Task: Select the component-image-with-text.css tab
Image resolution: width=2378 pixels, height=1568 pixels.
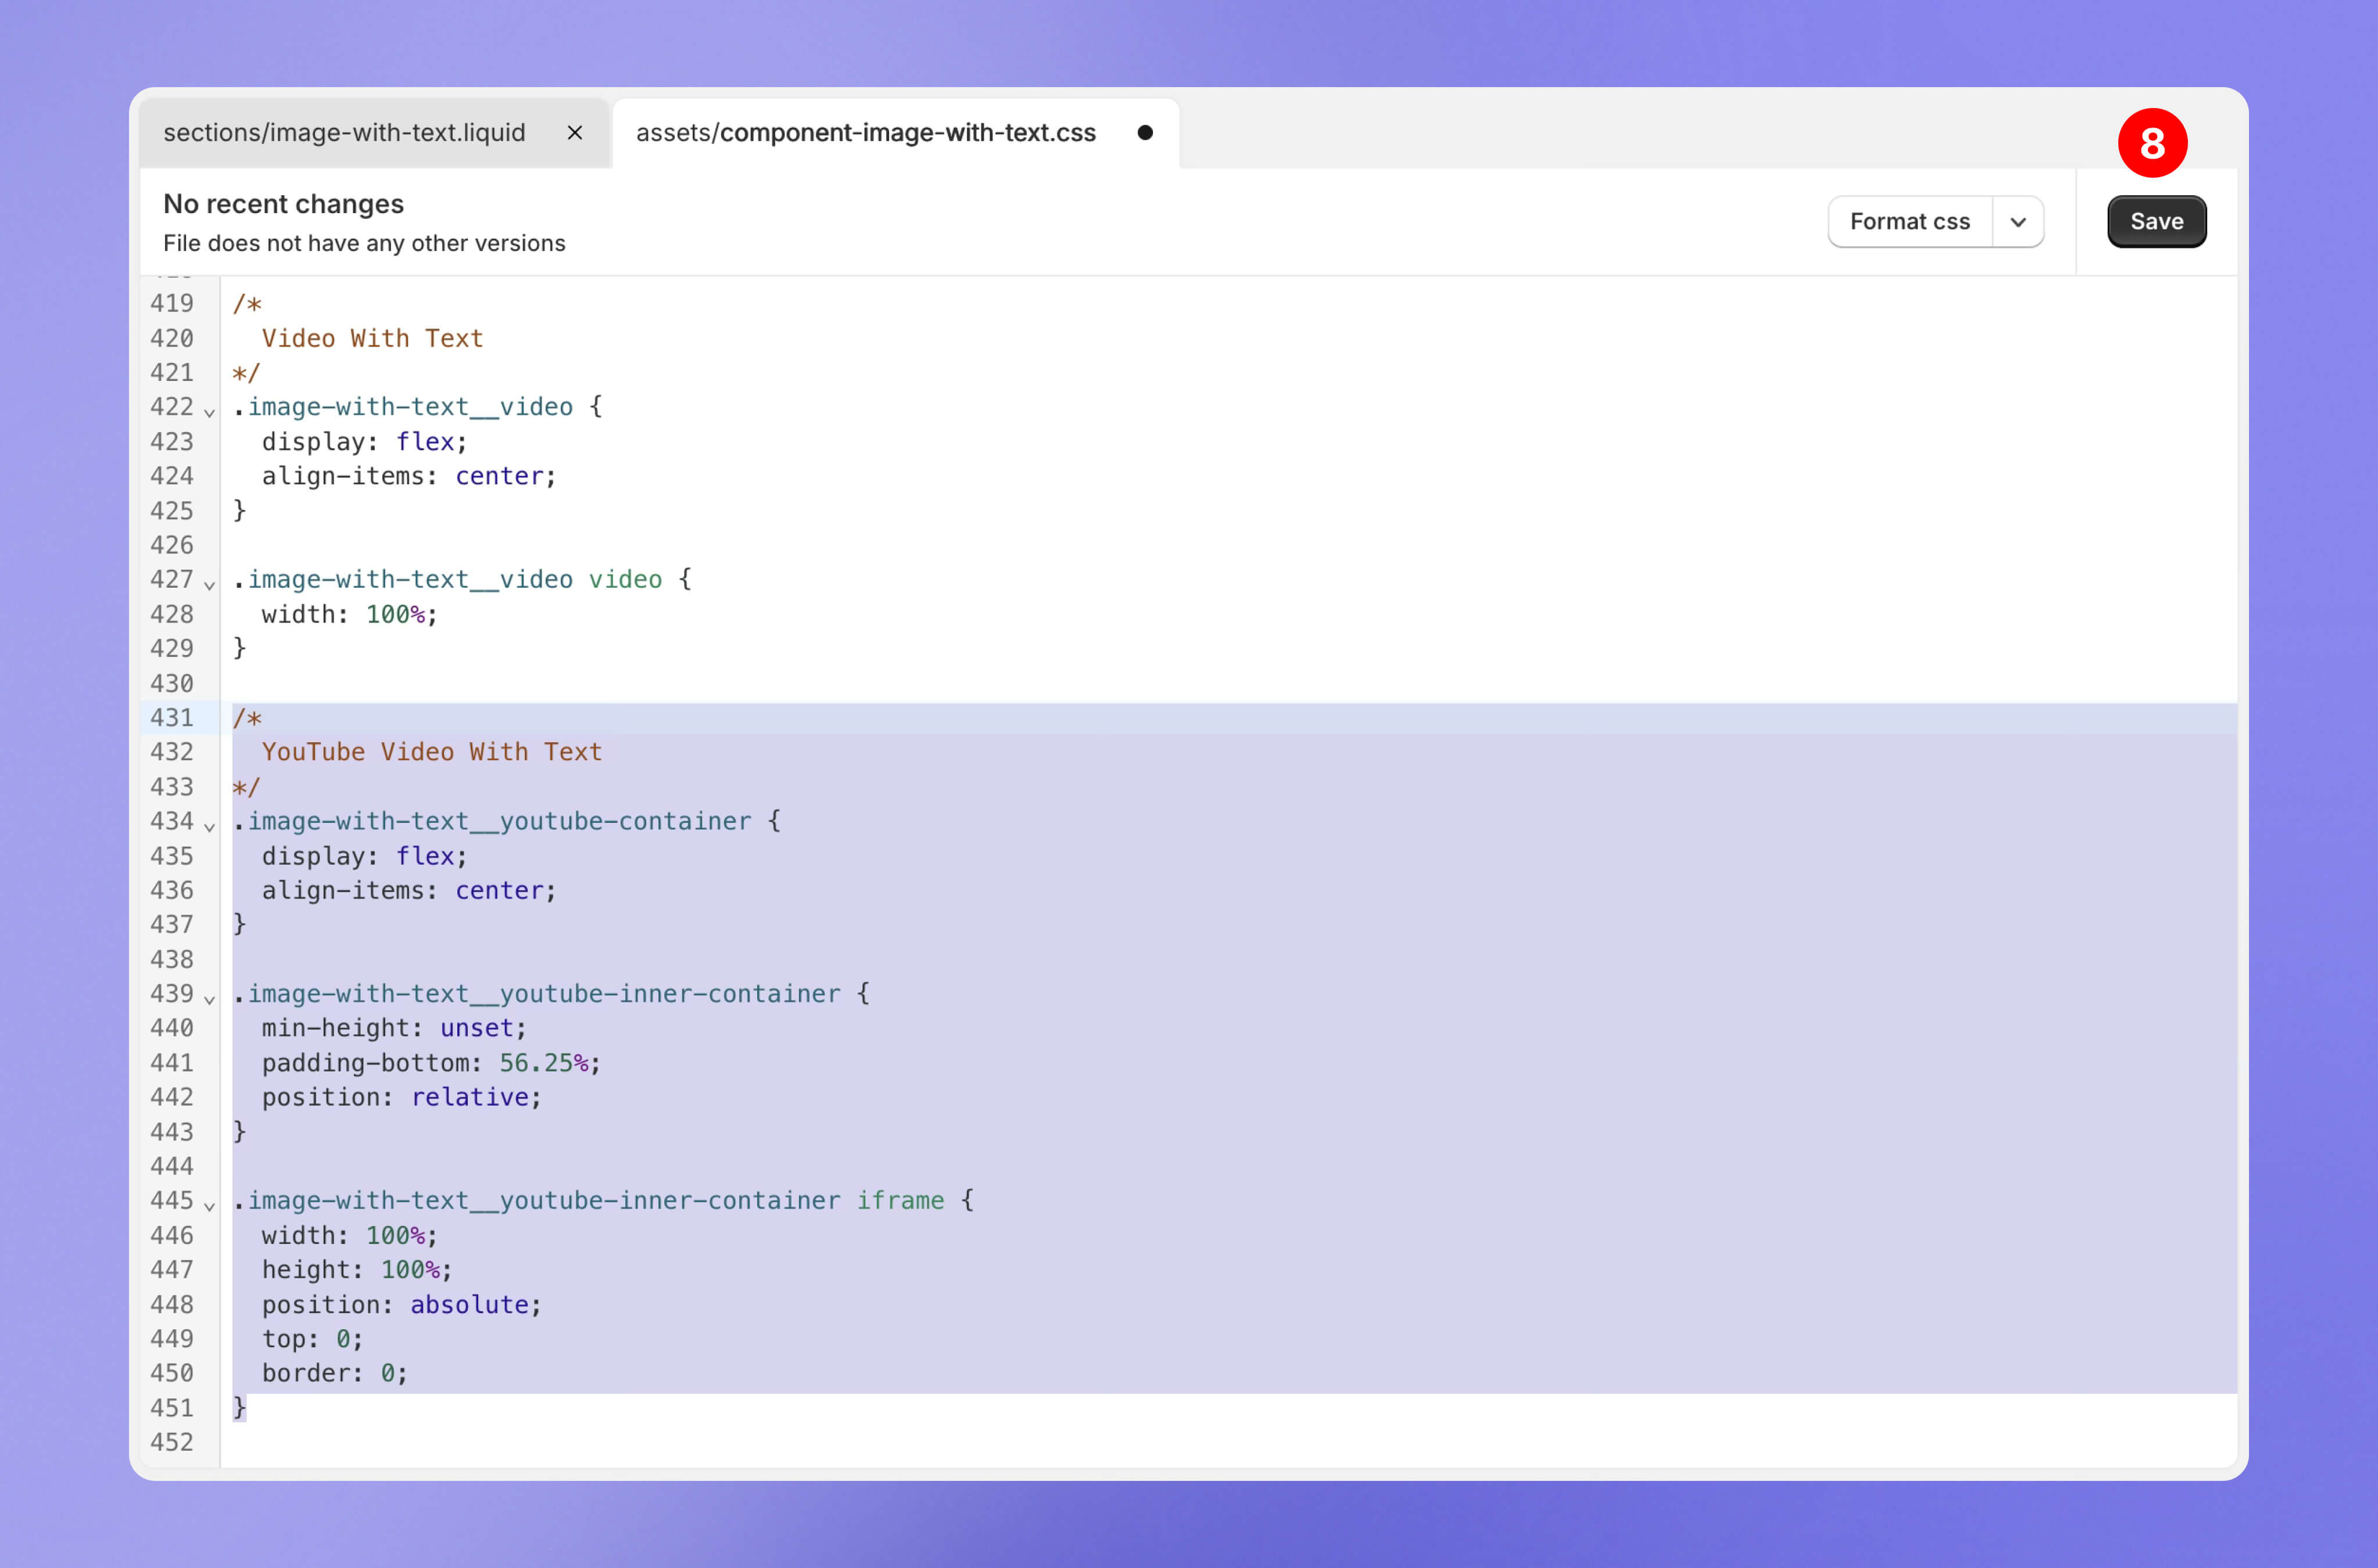Action: (866, 133)
